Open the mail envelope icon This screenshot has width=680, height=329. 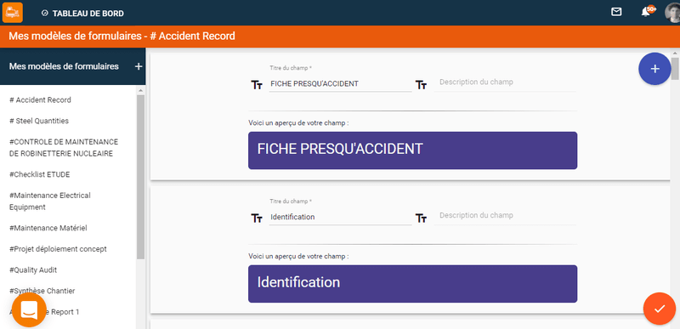click(x=616, y=12)
